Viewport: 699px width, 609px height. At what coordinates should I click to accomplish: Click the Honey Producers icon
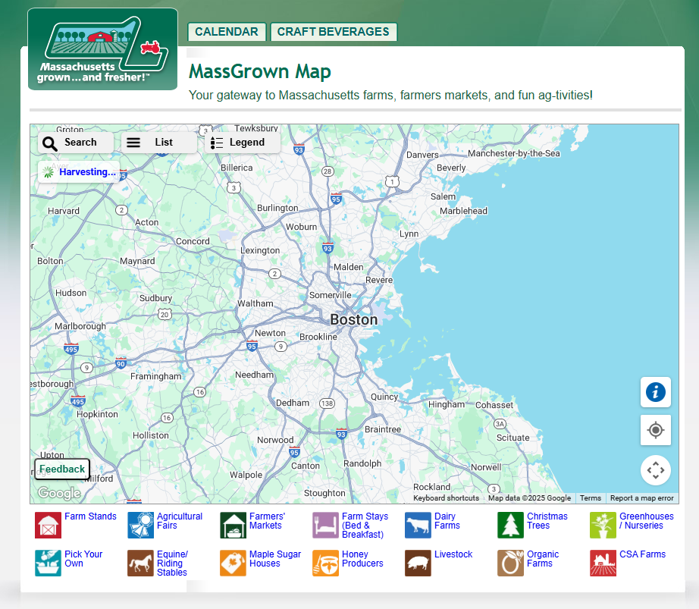pos(325,563)
